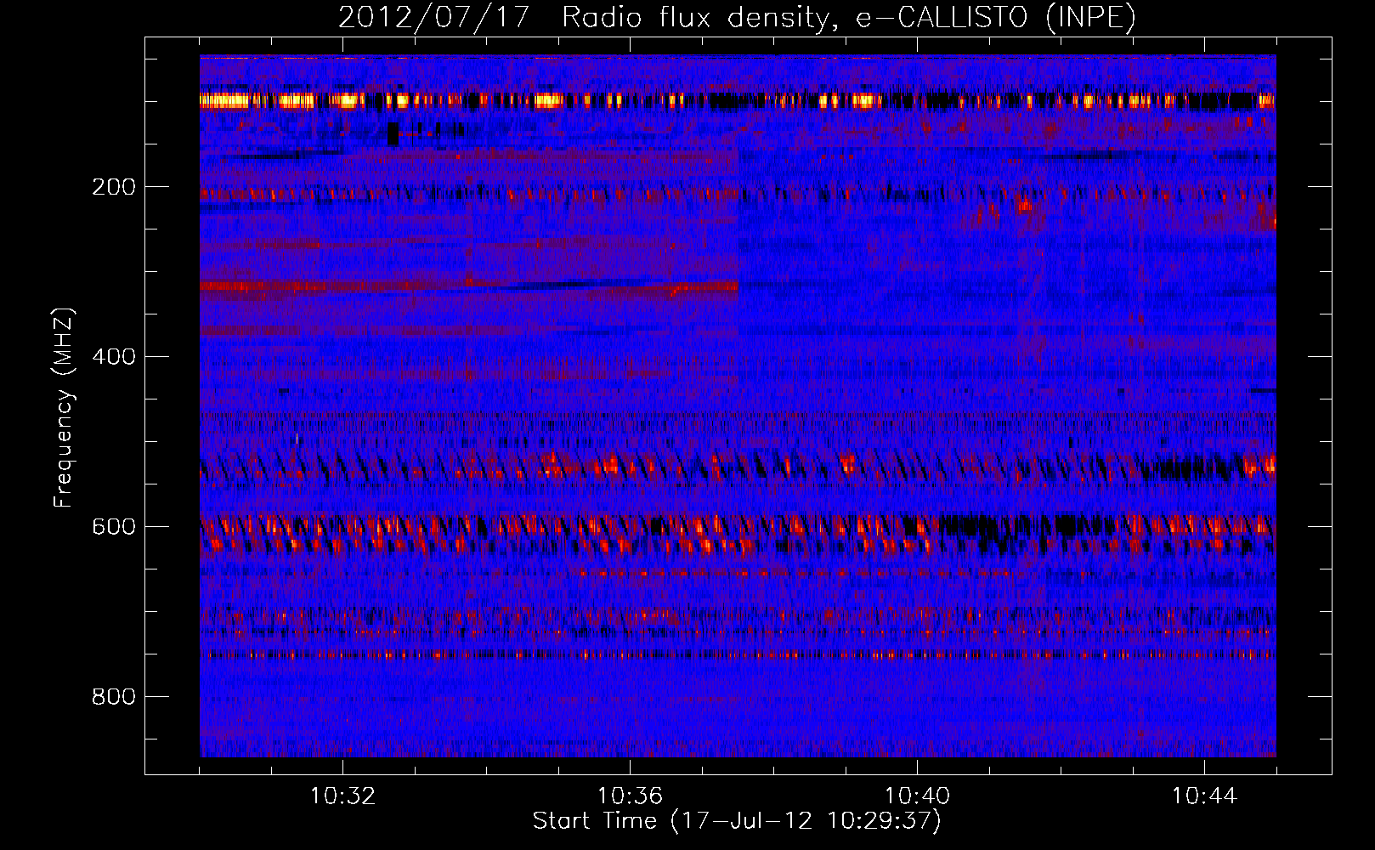Screen dimensions: 1375x850
Task: Select the 600 frequency tick label
Action: (x=114, y=527)
